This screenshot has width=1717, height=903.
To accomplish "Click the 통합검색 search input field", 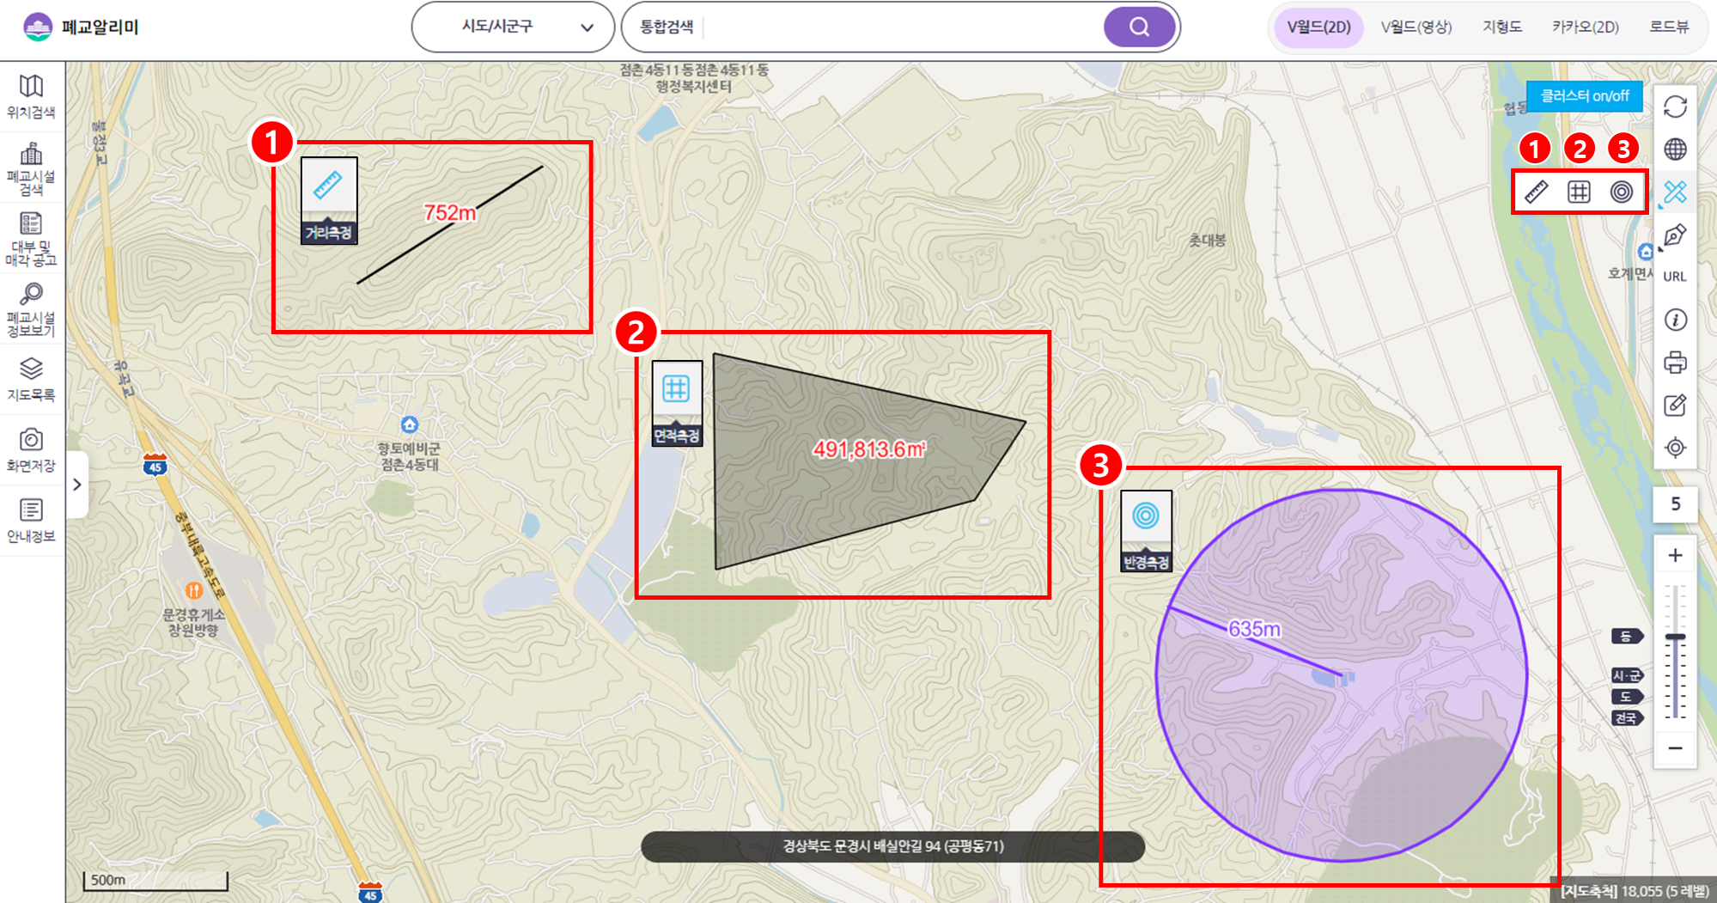I will [x=902, y=27].
